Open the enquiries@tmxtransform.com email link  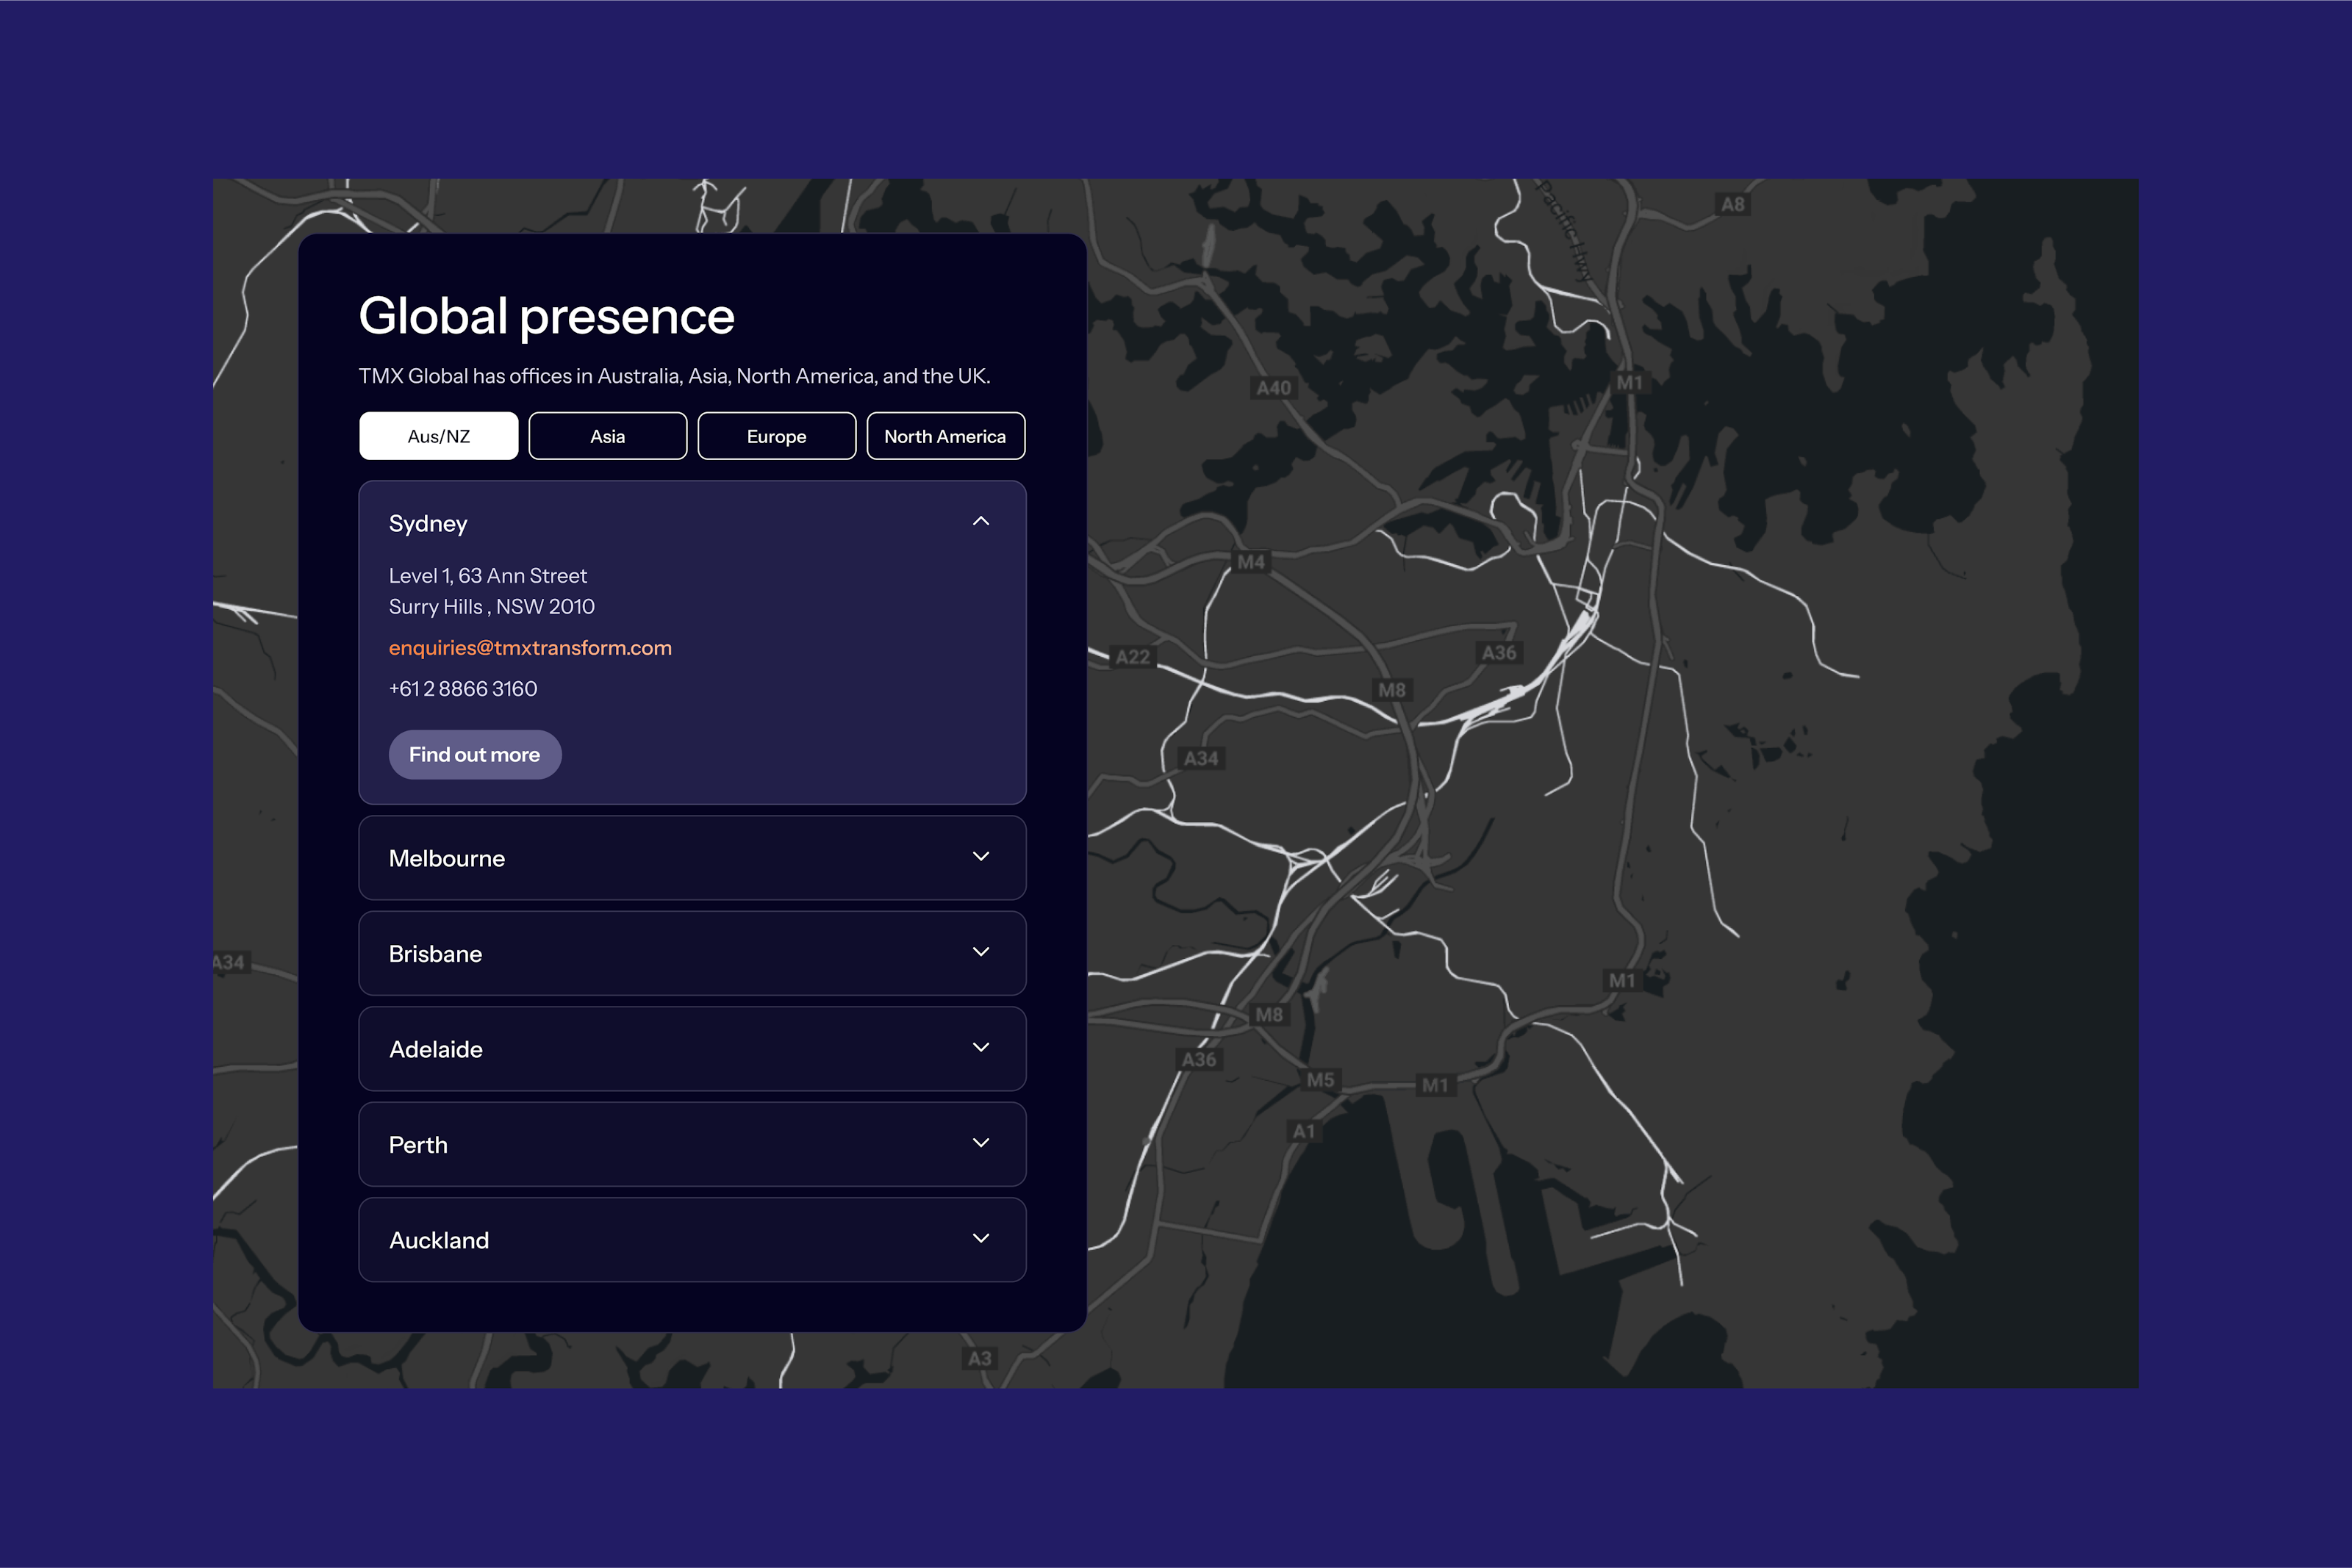tap(530, 648)
